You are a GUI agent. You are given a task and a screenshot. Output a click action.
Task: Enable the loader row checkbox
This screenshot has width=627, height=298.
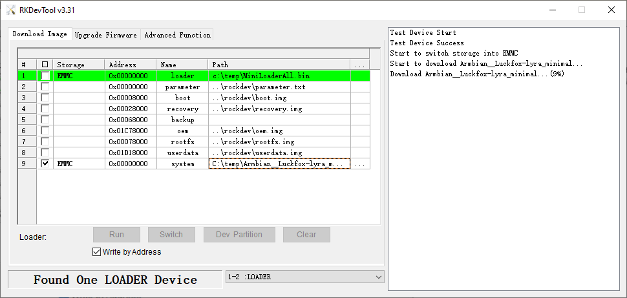[45, 76]
